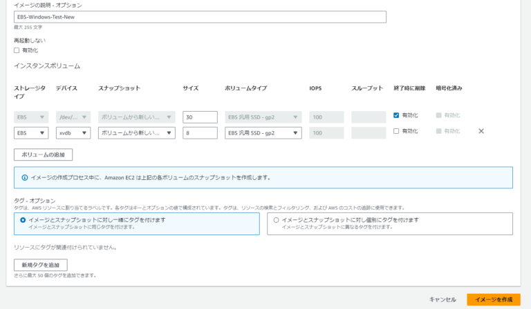Open snapshot dropdown on the first row
The width and height of the screenshot is (531, 309).
point(137,117)
